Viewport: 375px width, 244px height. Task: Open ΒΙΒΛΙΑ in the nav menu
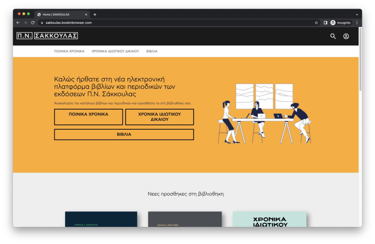tap(152, 51)
